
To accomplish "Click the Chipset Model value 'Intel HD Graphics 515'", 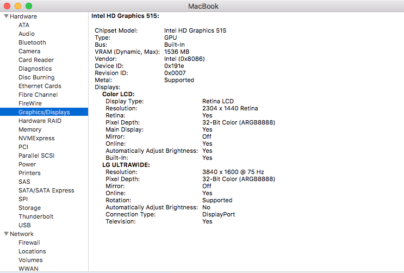I will 195,30.
